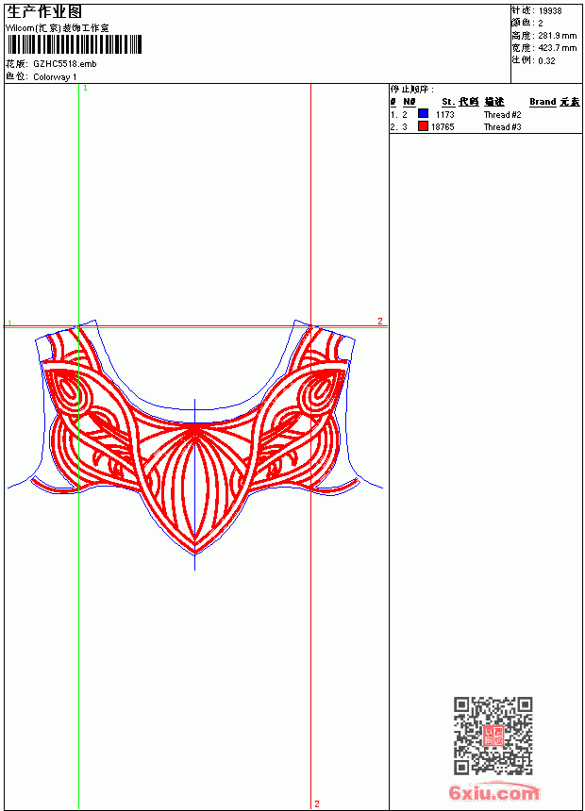This screenshot has width=585, height=811.
Task: Click the 281.9 mm height value
Action: 557,36
